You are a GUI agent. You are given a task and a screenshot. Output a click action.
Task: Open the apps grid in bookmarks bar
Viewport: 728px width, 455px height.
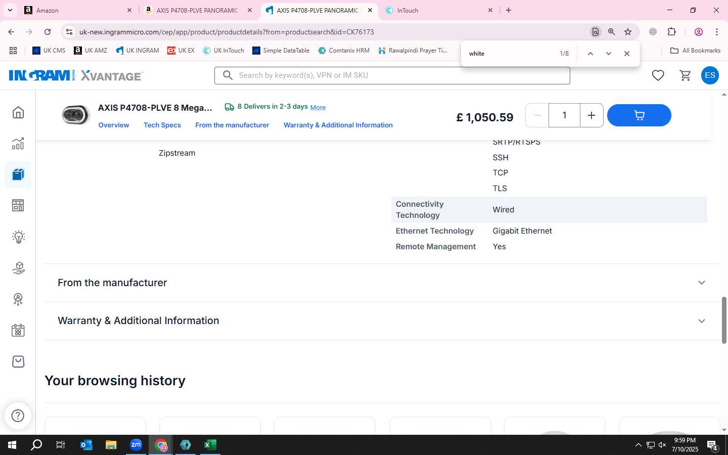click(x=13, y=51)
